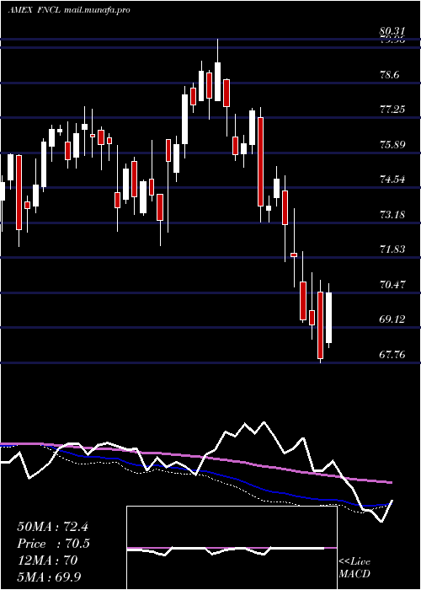Click the 75.89 price level label
Viewport: 421px width, 590px height.
point(393,144)
